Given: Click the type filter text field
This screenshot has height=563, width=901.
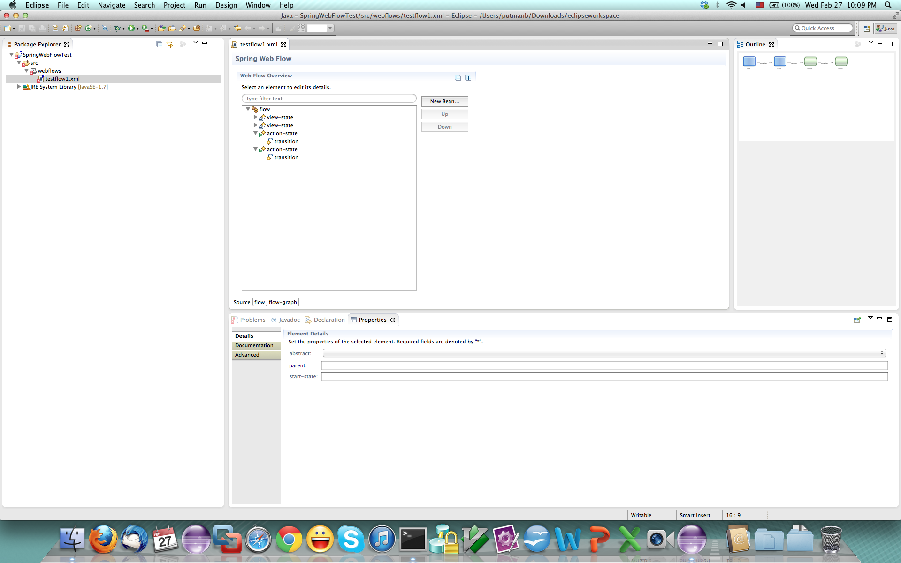Looking at the screenshot, I should 329,99.
